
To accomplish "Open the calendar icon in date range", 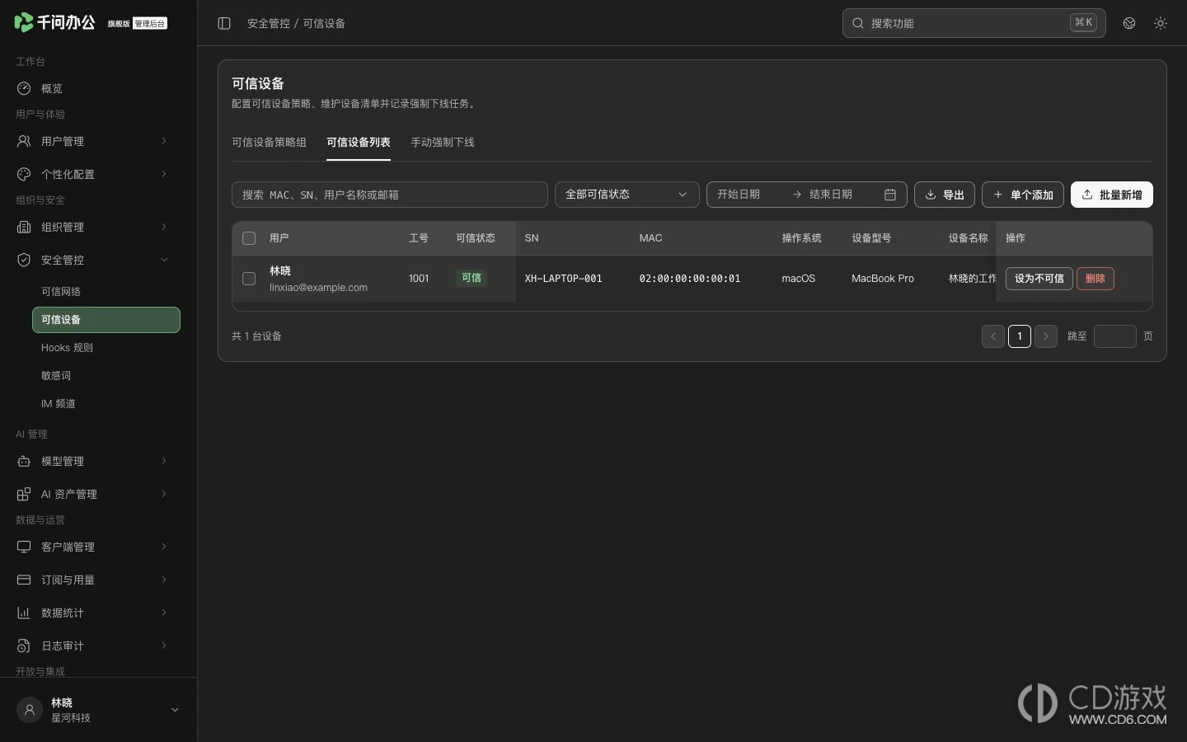I will (890, 195).
